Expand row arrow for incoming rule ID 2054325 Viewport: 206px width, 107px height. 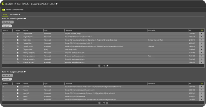point(202,37)
